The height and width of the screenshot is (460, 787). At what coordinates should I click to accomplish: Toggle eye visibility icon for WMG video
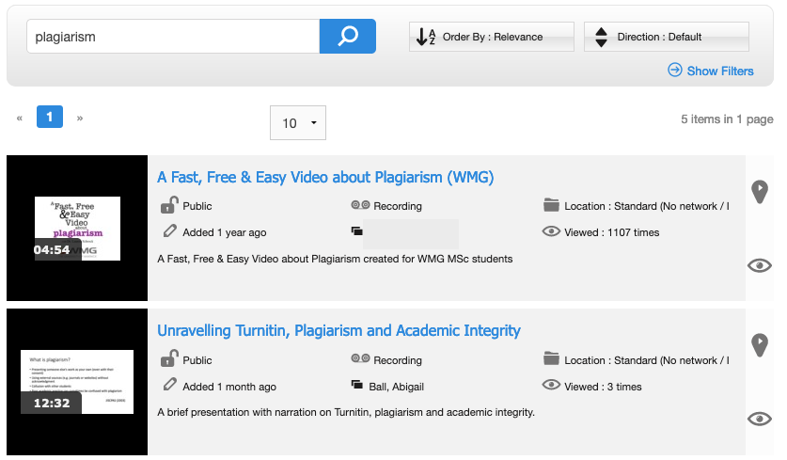click(759, 266)
